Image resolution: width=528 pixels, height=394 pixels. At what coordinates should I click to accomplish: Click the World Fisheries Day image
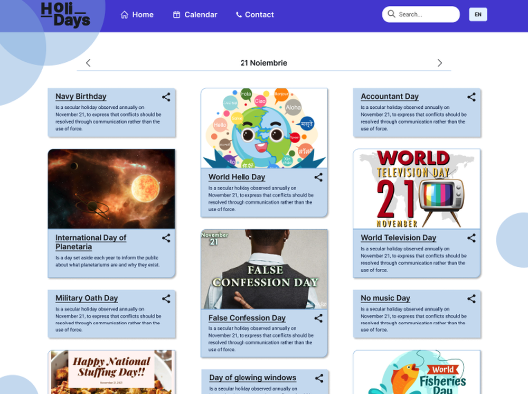point(417,372)
